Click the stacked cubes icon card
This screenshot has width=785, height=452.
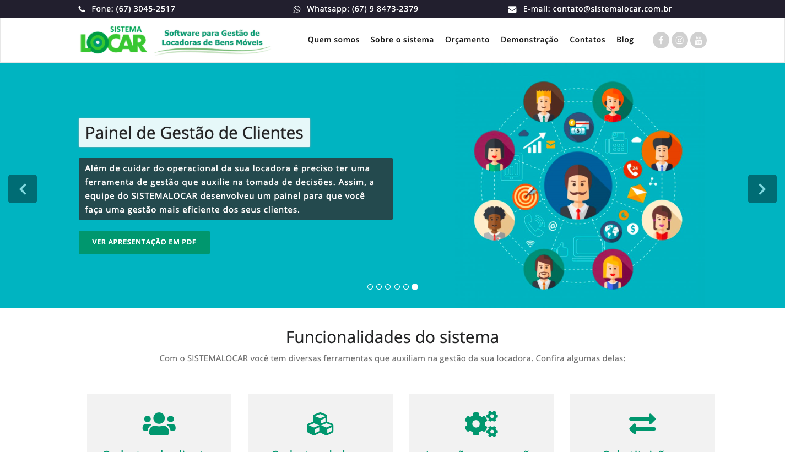(320, 423)
